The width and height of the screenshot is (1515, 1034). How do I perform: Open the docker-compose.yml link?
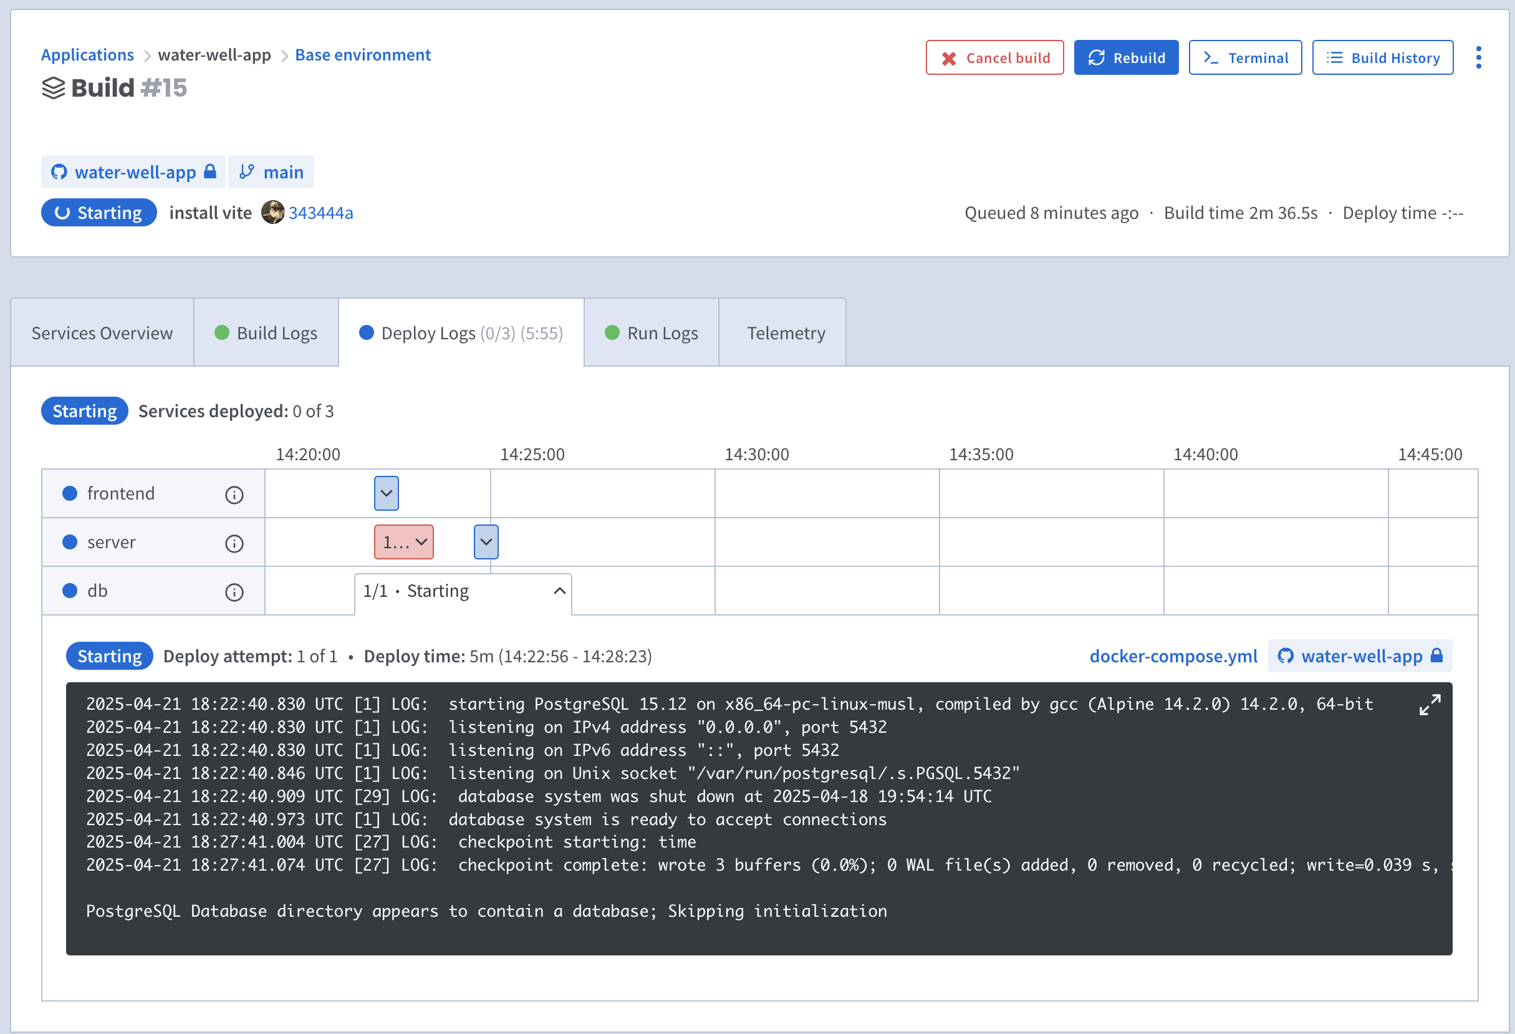(x=1173, y=656)
